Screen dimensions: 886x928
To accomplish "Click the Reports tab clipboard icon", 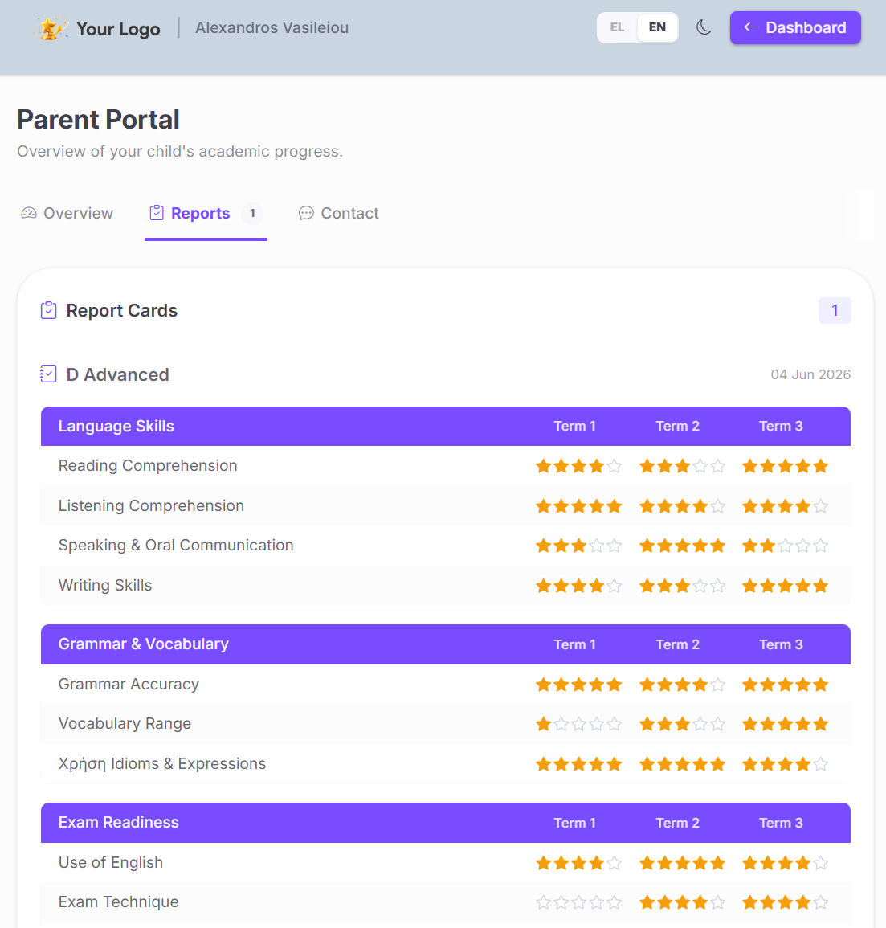I will (x=157, y=213).
